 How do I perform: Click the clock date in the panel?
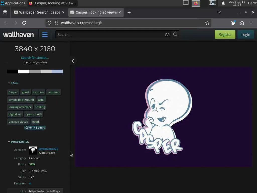237,3
